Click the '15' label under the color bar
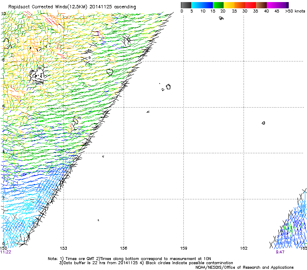Screen dimensions: 307x270 pyautogui.click(x=213, y=11)
